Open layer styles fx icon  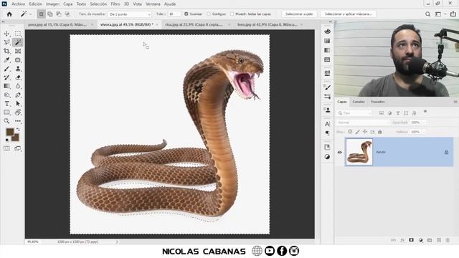pos(402,240)
